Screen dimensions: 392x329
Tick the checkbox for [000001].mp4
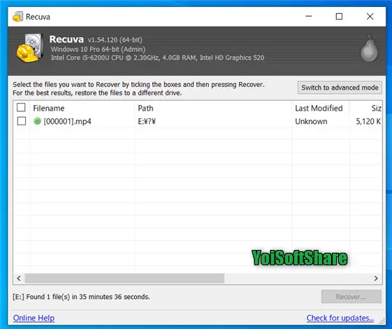(x=22, y=121)
